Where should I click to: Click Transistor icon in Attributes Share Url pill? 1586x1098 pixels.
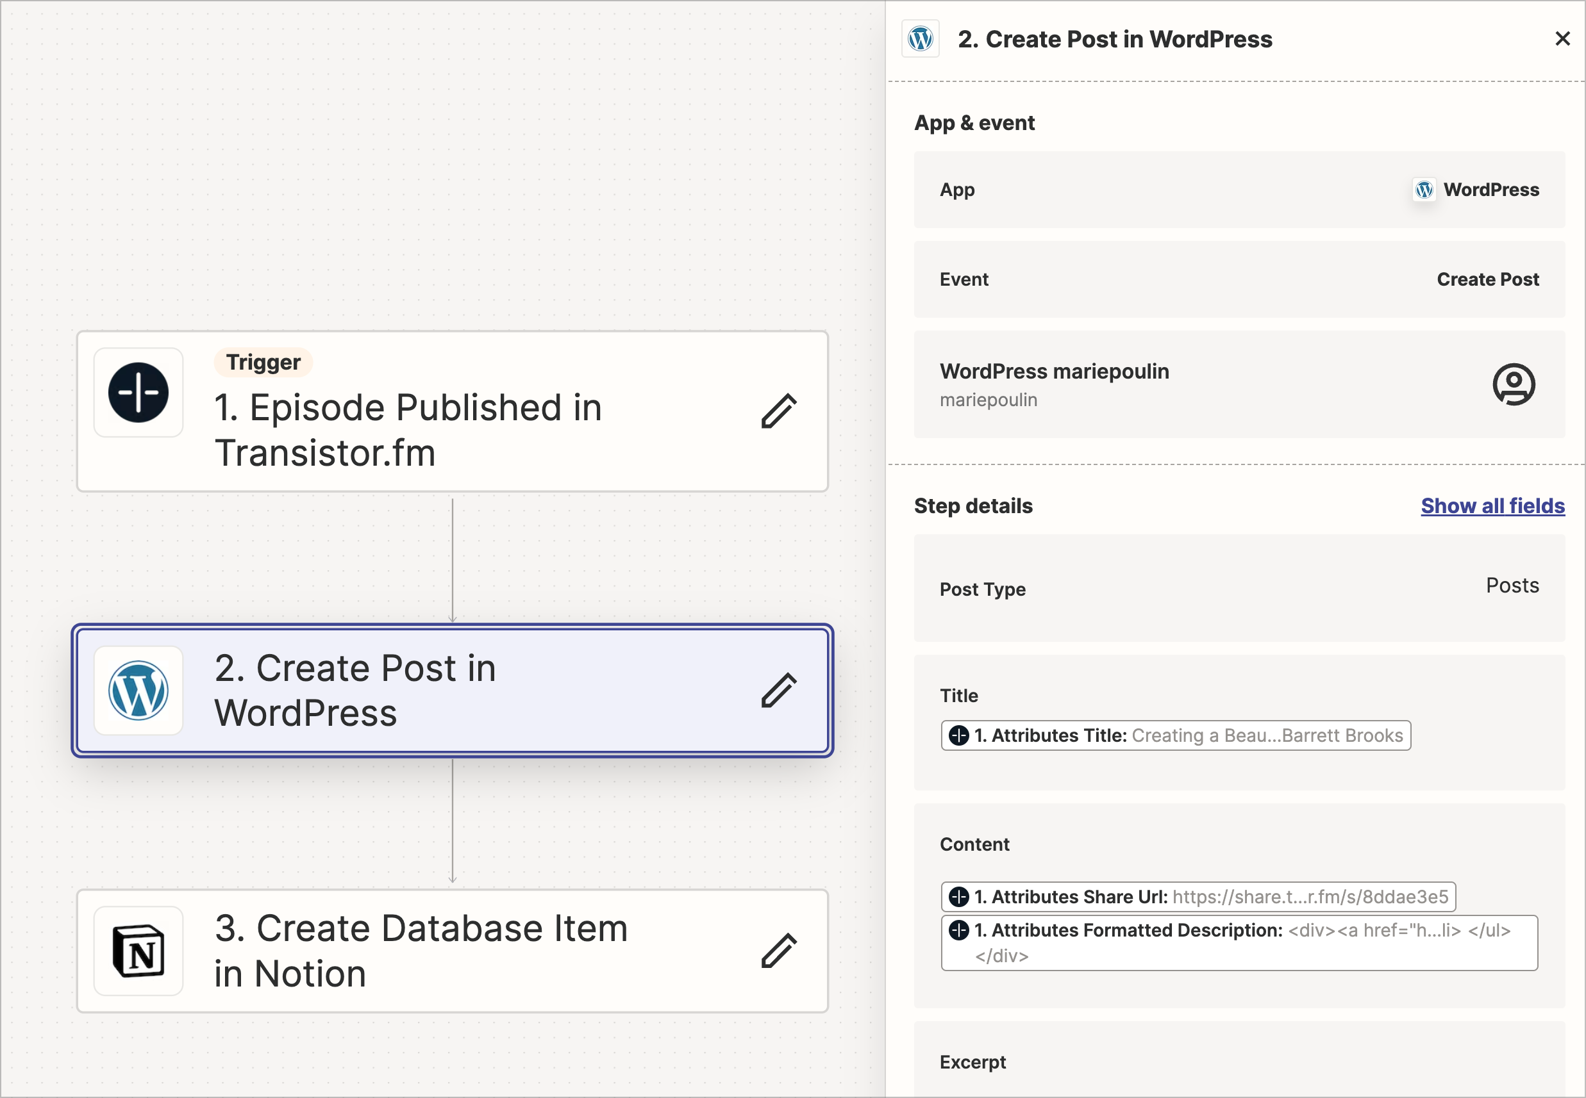tap(959, 897)
